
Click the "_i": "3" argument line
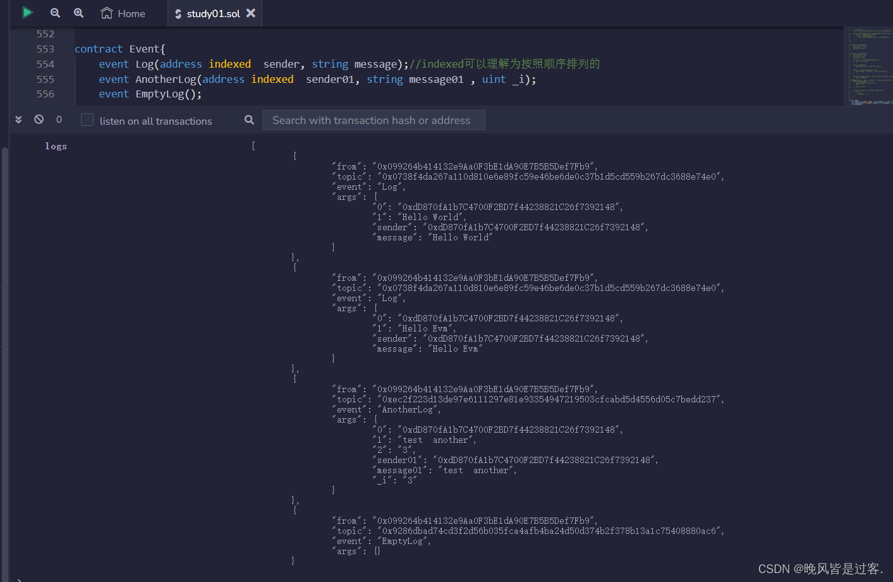396,480
